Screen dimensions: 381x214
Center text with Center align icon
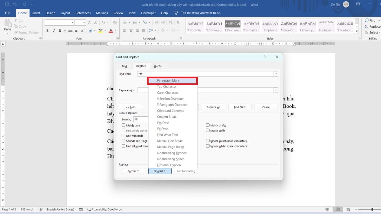click(131, 31)
